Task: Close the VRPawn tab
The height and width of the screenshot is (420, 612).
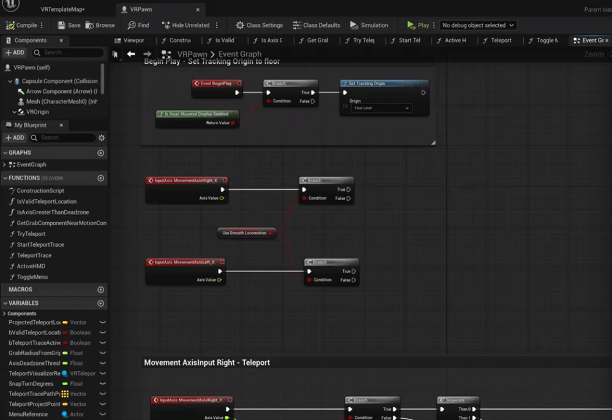Action: pos(198,9)
